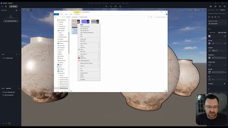The image size is (228, 128).
Task: Switch to the Inspector tab
Action: tap(222, 10)
